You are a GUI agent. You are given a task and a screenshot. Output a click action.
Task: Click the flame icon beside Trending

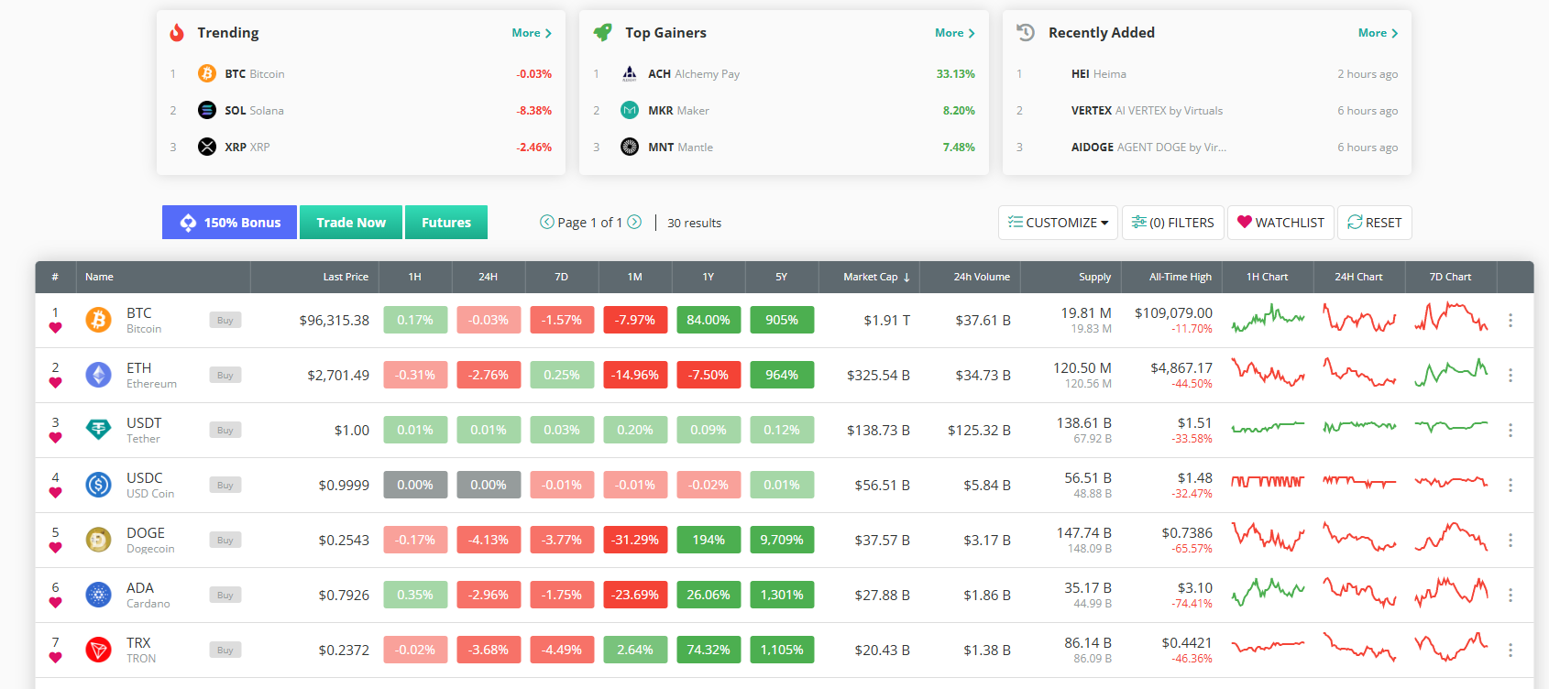(177, 33)
